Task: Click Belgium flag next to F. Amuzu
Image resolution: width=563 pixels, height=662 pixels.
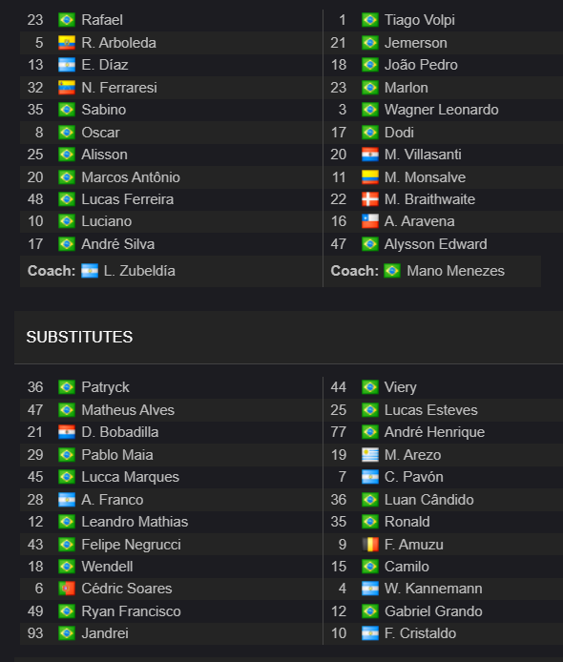Action: coord(370,545)
